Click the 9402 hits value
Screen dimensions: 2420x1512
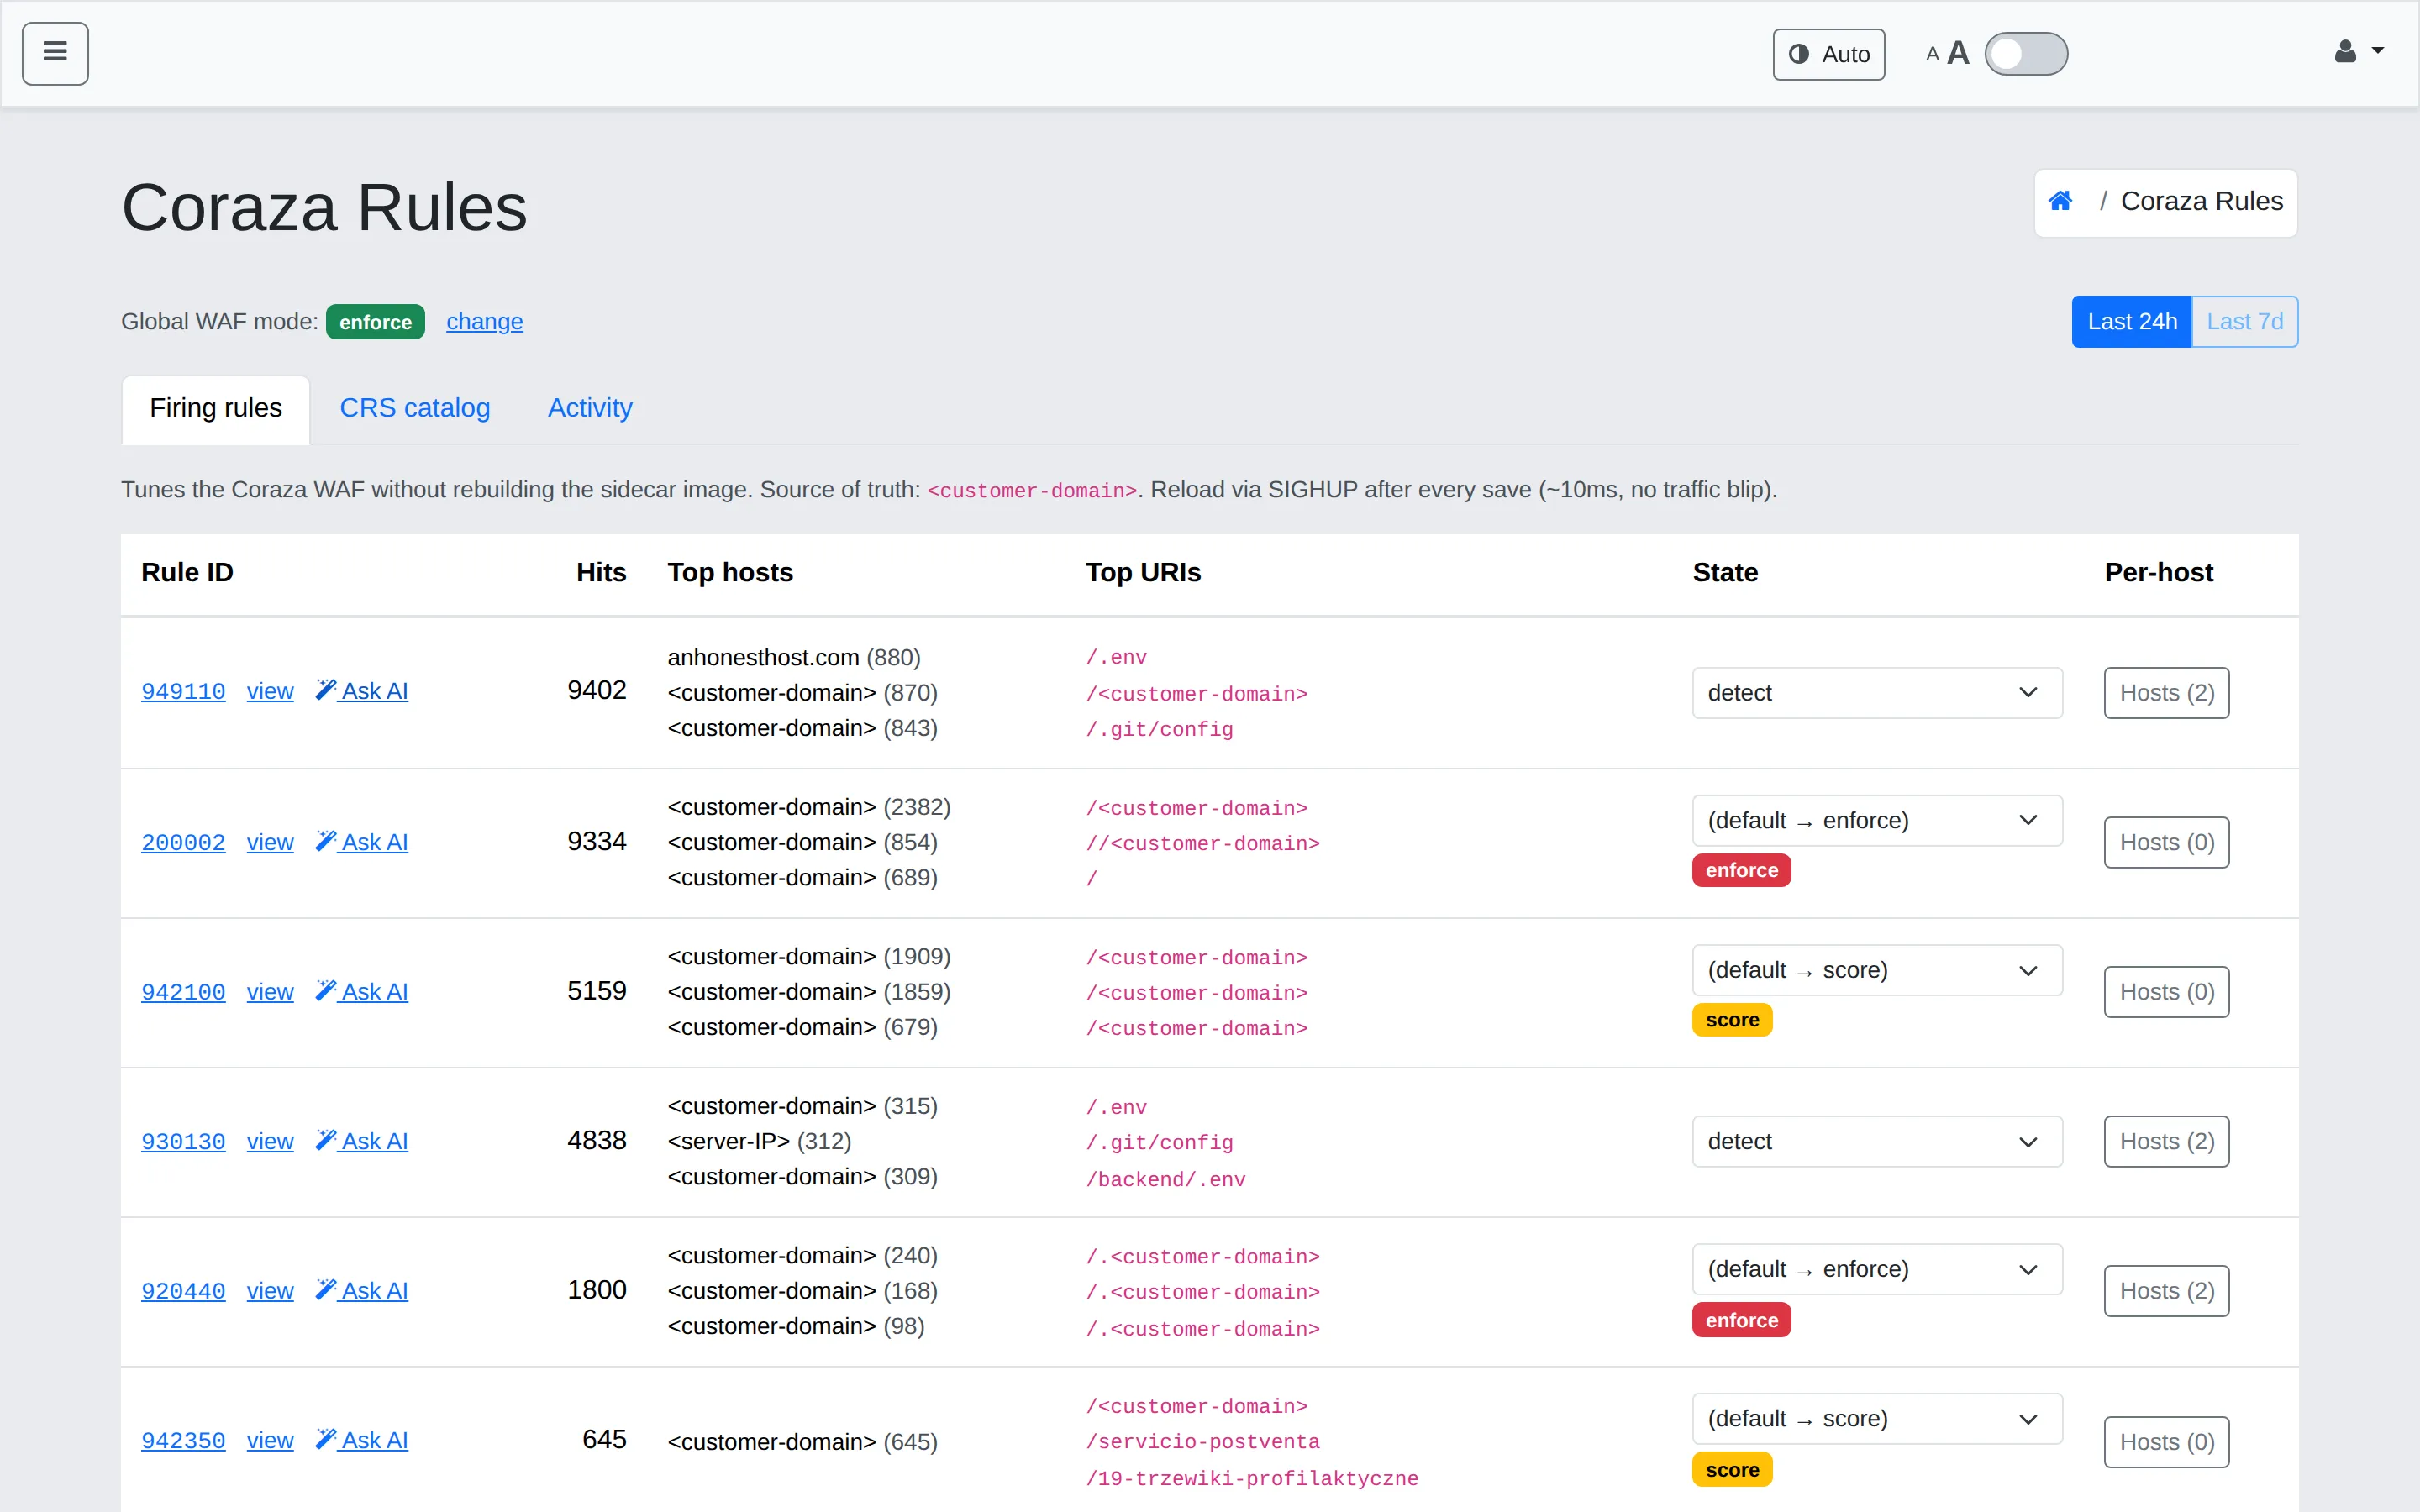[596, 691]
